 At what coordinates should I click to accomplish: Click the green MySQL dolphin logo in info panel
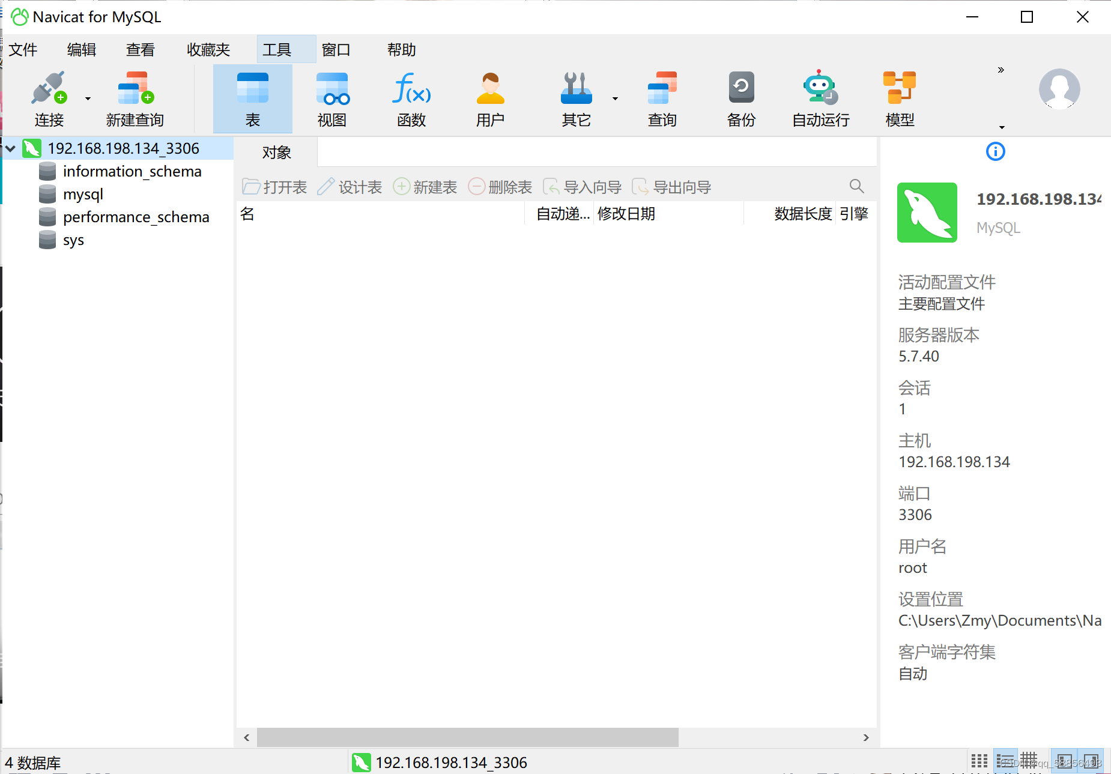pos(927,213)
